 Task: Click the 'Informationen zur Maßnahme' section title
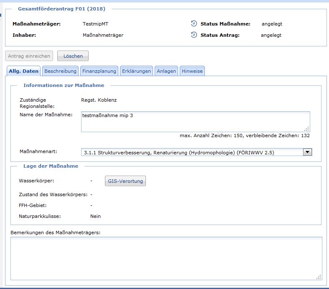pos(64,85)
